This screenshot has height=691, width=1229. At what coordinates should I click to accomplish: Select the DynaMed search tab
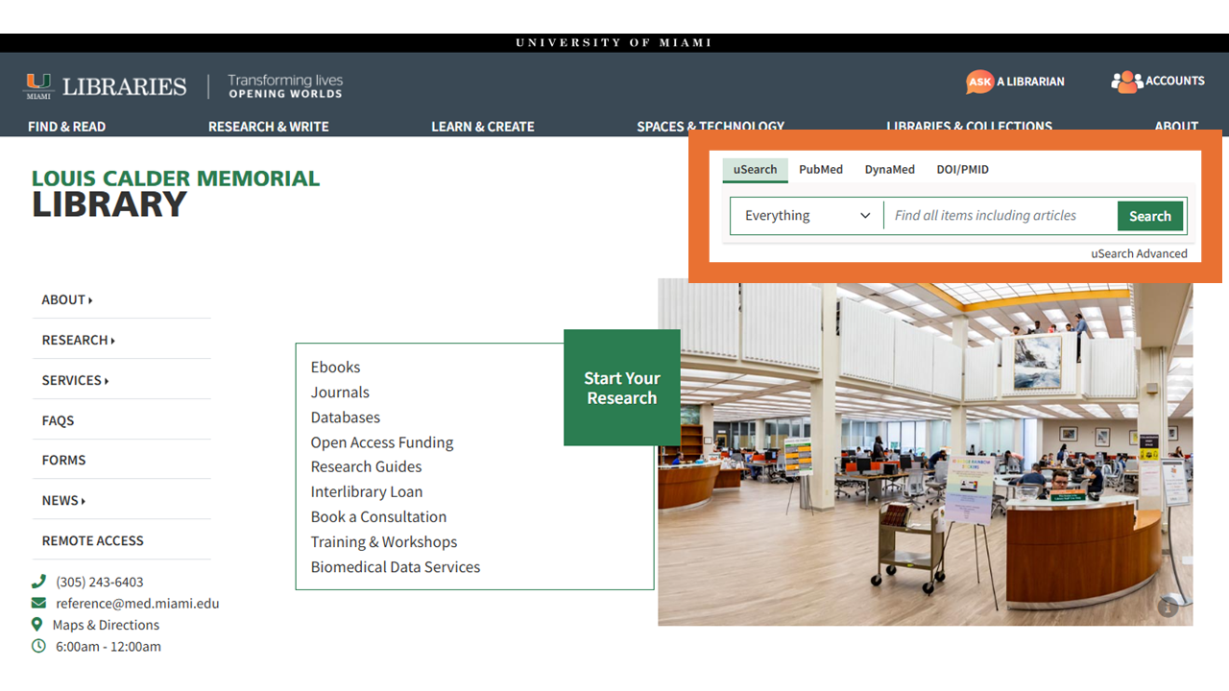click(x=889, y=170)
